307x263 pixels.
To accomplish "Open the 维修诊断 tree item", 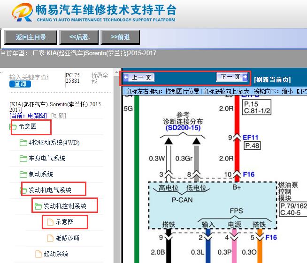I will (x=68, y=238).
